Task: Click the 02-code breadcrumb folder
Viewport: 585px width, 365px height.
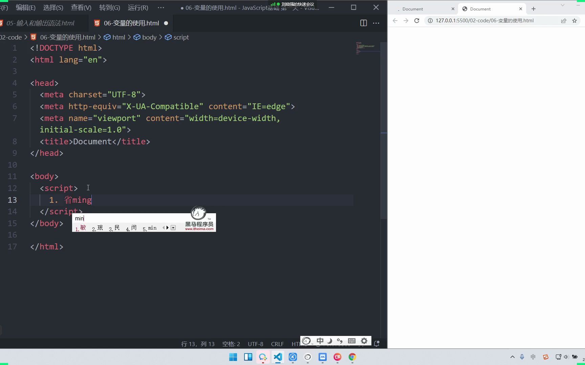Action: pyautogui.click(x=11, y=37)
